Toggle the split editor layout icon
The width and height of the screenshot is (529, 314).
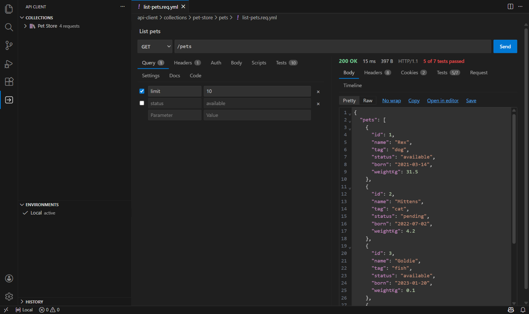point(510,6)
